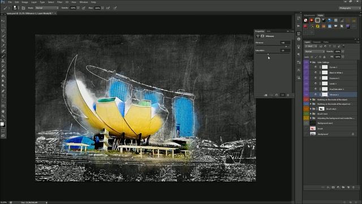Collapse the Color Settings group
The width and height of the screenshot is (362, 204).
[311, 62]
